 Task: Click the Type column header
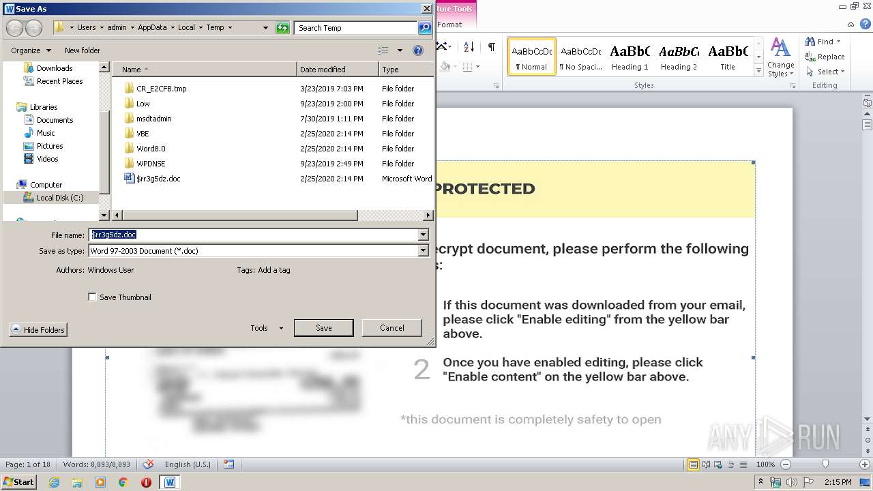pyautogui.click(x=406, y=70)
